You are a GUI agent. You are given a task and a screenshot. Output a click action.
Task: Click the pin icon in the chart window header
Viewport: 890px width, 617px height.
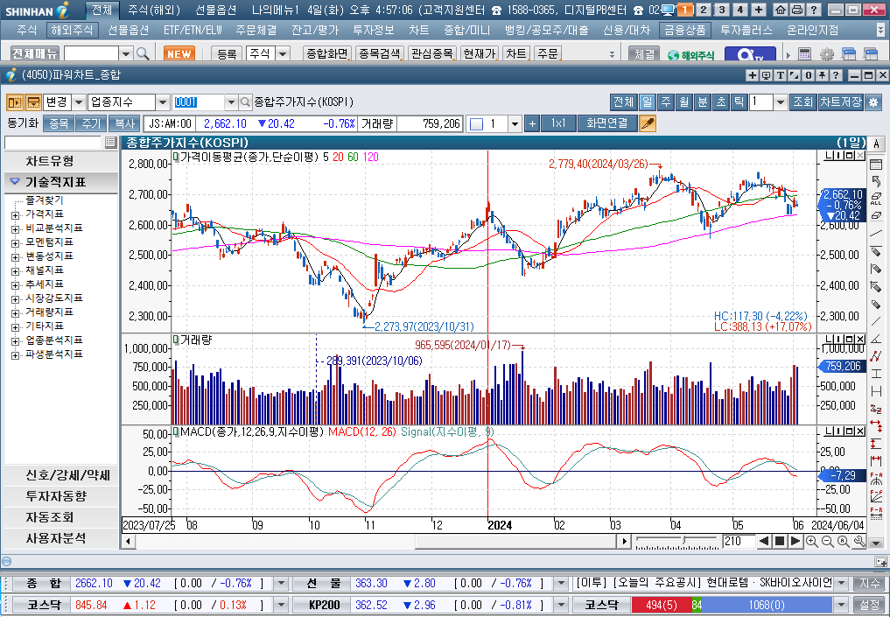[x=822, y=75]
